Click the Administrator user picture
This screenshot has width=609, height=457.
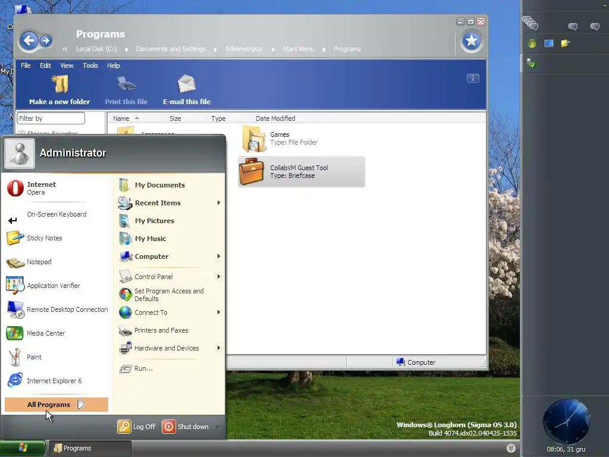(x=20, y=154)
